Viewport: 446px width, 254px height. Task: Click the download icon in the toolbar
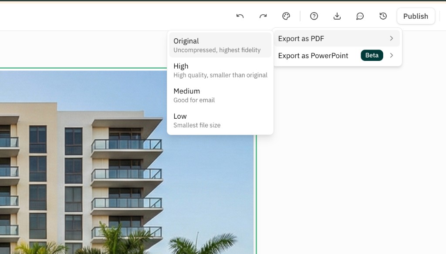coord(337,16)
